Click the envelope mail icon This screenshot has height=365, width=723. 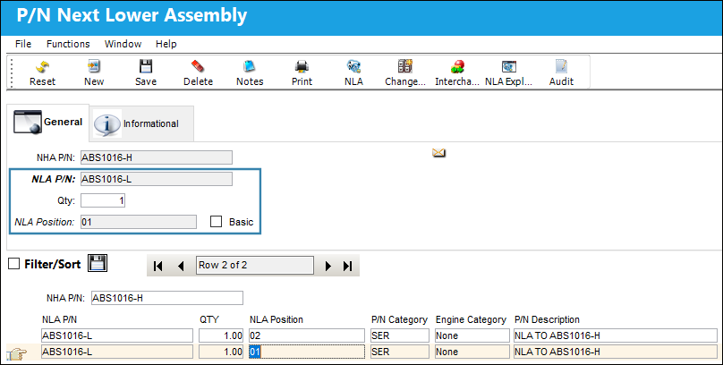[438, 153]
